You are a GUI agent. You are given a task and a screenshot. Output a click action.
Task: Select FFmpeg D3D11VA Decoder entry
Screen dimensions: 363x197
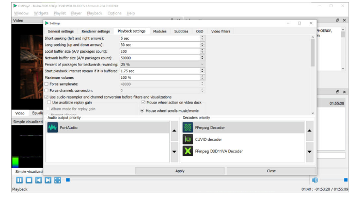point(243,151)
